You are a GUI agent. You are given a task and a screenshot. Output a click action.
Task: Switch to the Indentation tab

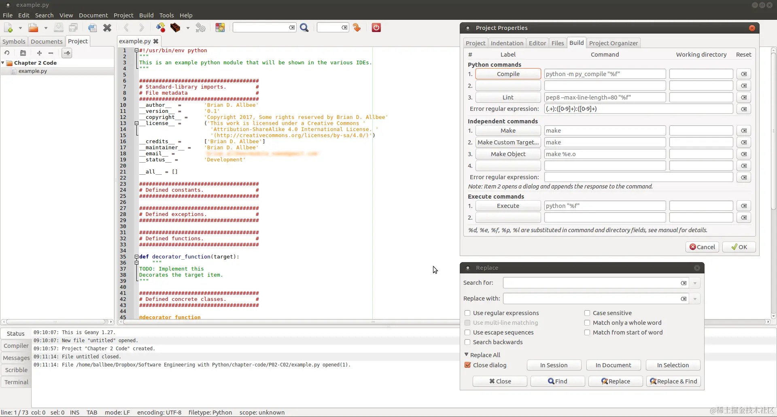coord(507,43)
